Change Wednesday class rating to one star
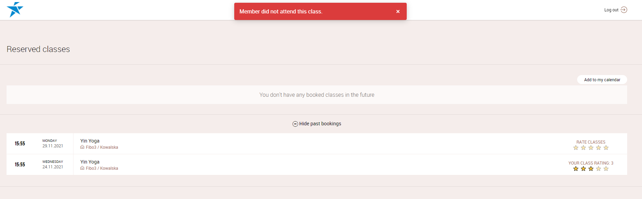The height and width of the screenshot is (199, 642). coord(576,169)
